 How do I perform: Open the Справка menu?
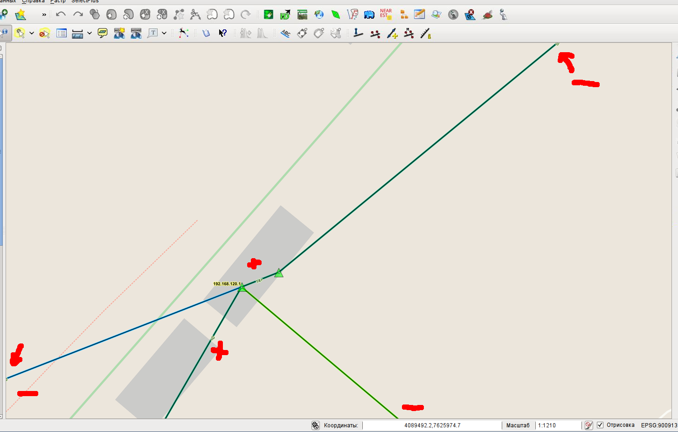pyautogui.click(x=33, y=1)
